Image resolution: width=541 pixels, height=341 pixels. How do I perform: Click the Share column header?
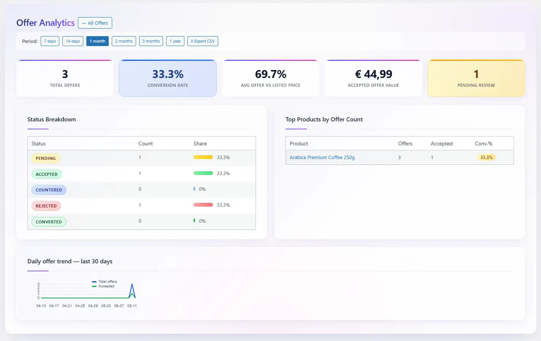[200, 143]
